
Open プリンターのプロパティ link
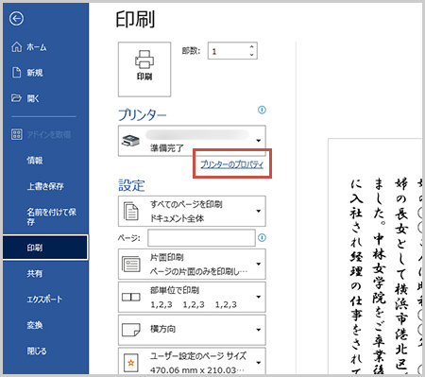[x=232, y=164]
